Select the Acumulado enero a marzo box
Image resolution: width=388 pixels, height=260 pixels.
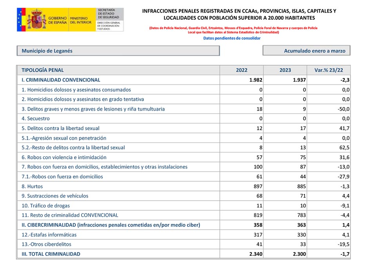coord(306,51)
